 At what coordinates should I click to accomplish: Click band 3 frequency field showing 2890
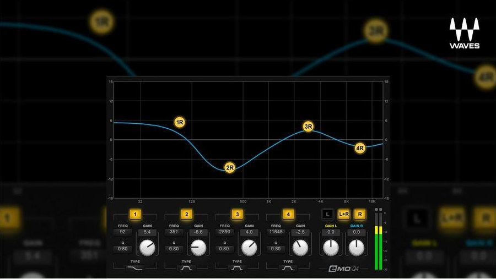click(225, 232)
